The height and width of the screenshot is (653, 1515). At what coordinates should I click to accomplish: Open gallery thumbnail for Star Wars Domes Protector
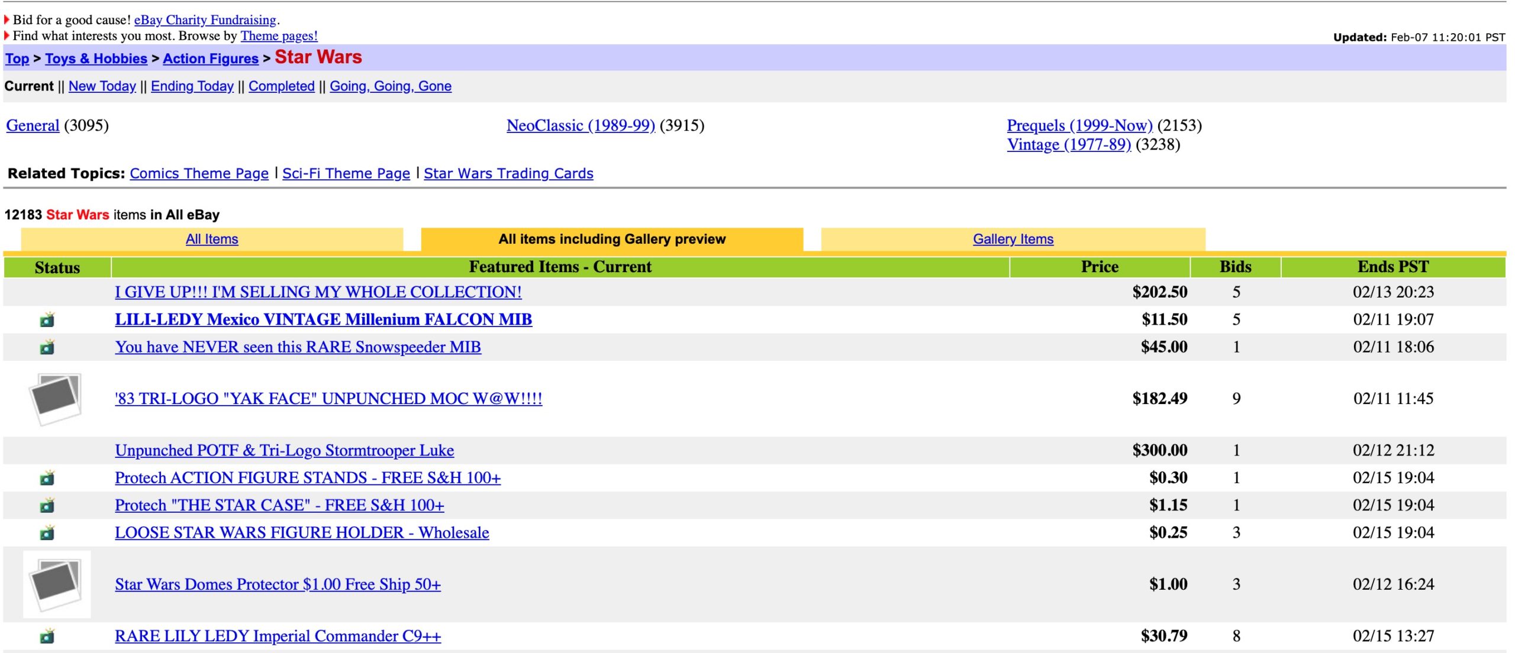click(x=57, y=584)
